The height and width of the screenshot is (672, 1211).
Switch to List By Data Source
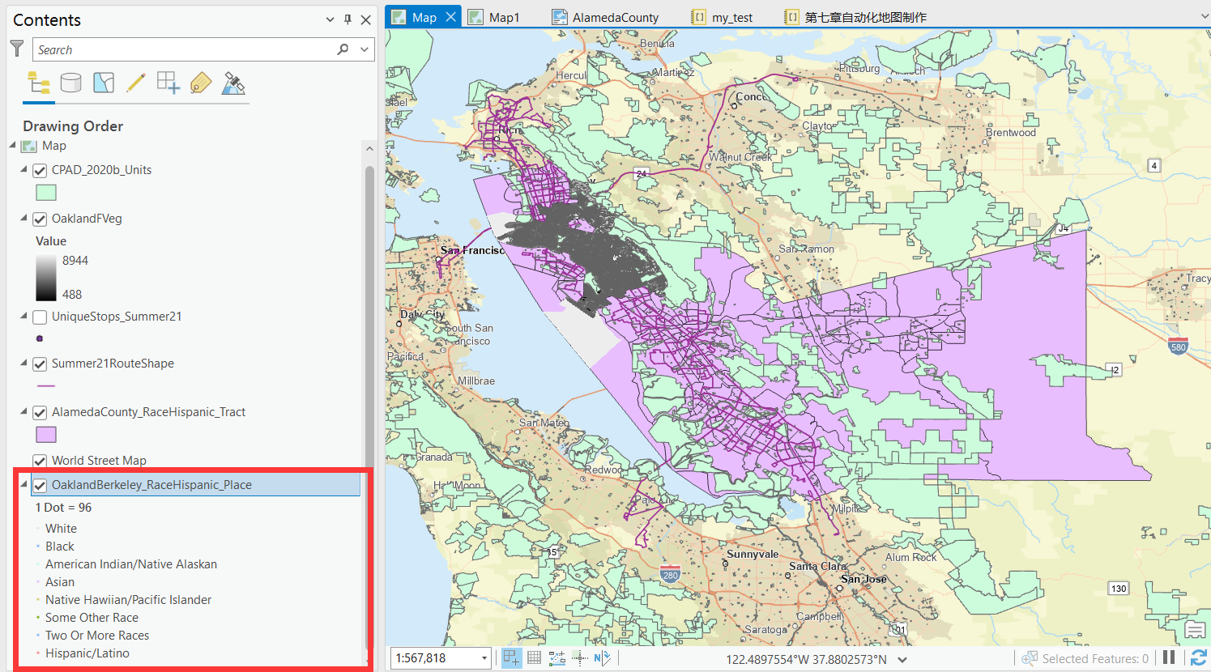(71, 83)
